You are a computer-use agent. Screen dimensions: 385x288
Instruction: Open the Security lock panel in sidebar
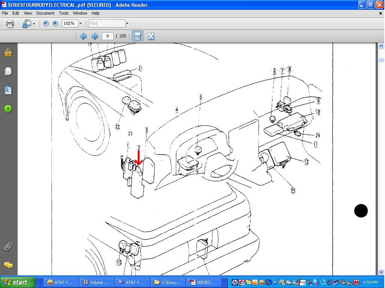click(8, 53)
